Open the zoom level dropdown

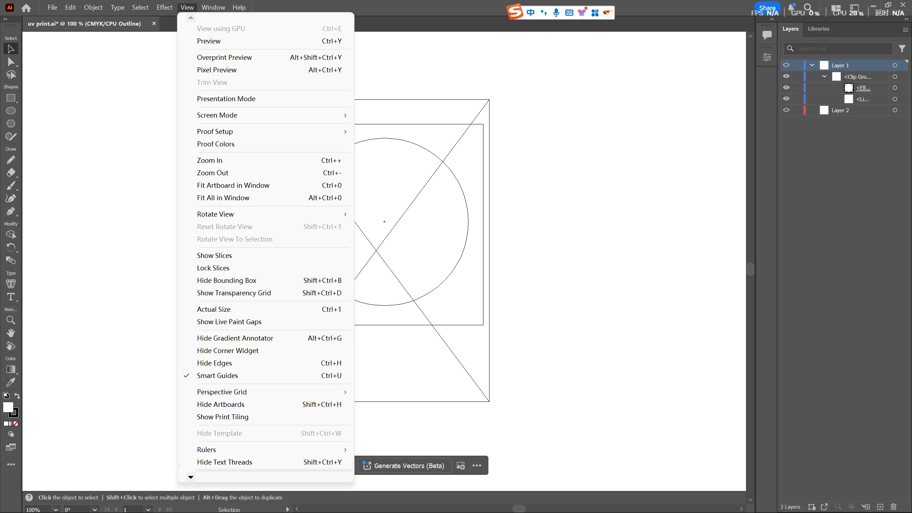[56, 509]
